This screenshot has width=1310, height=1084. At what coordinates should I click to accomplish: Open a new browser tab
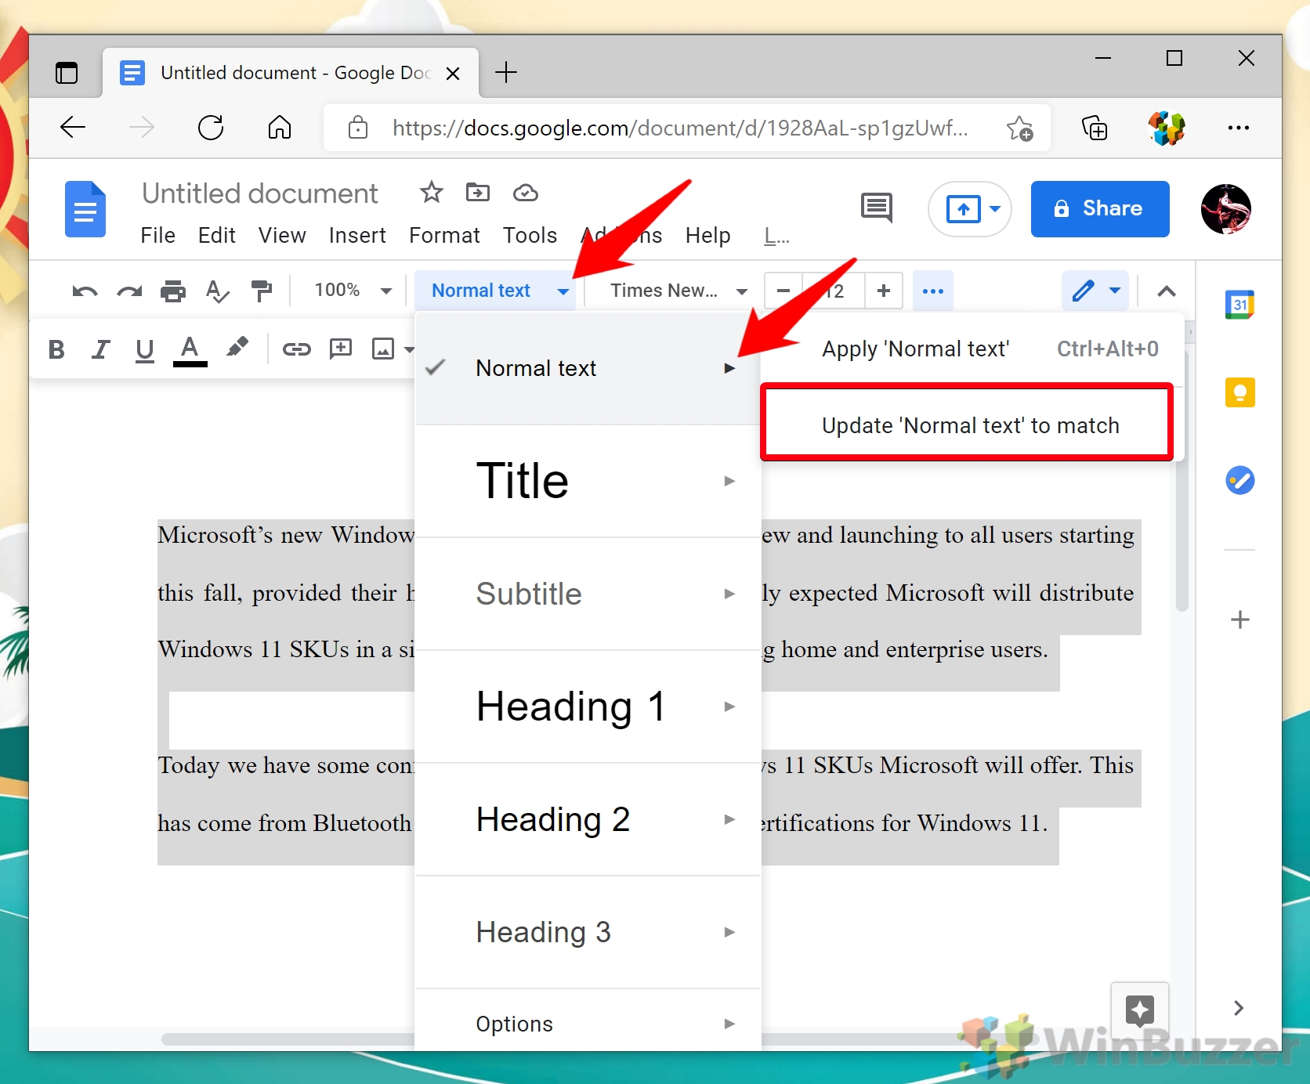coord(506,72)
